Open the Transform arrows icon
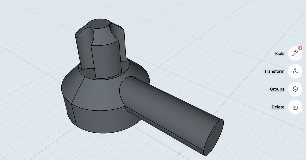The height and width of the screenshot is (160, 306). pos(295,71)
